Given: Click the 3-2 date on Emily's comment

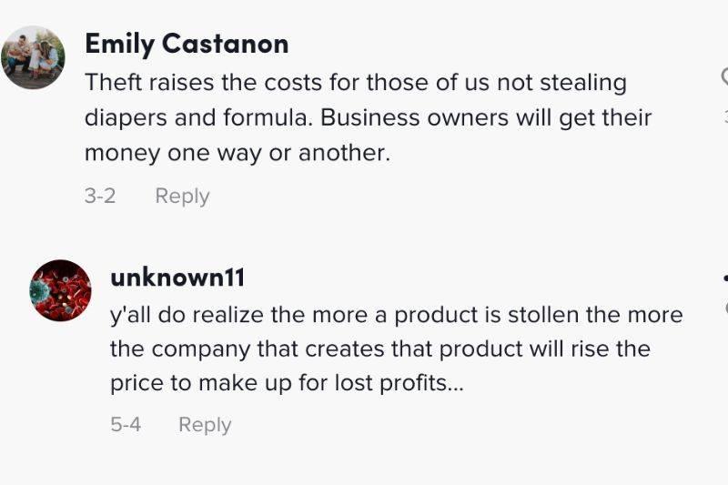Looking at the screenshot, I should [100, 196].
